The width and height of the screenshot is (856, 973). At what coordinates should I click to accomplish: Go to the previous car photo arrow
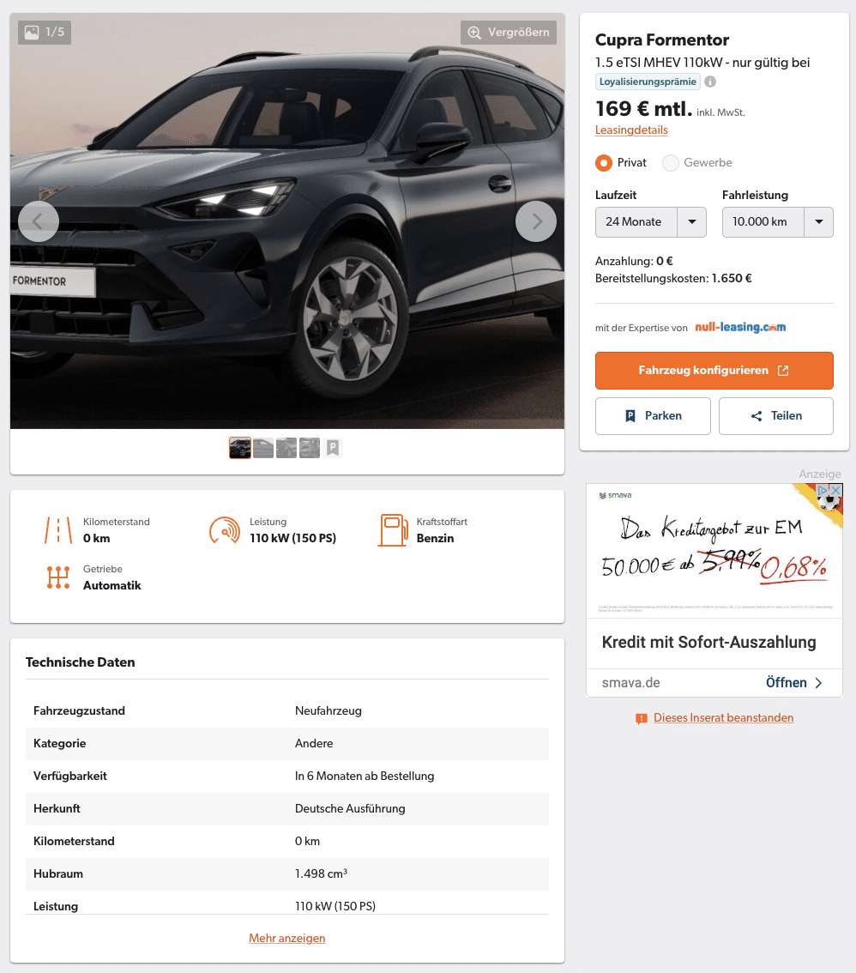point(39,221)
